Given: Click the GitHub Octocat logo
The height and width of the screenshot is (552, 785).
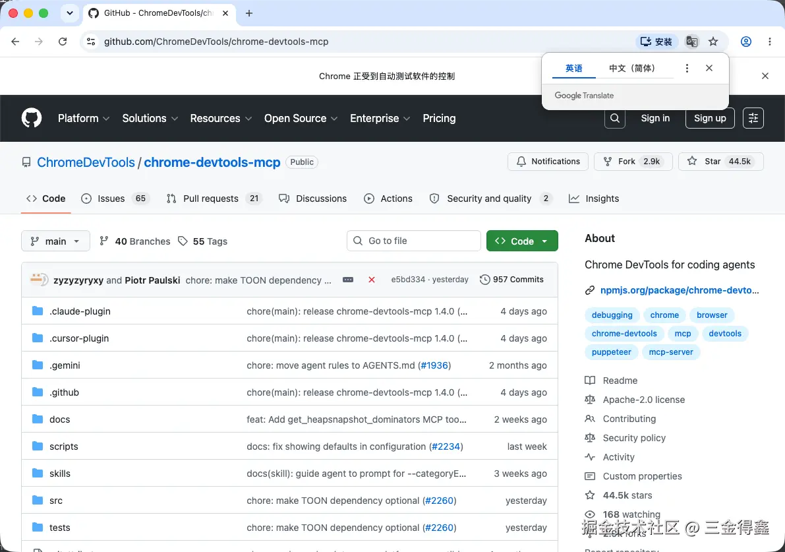Looking at the screenshot, I should coord(32,118).
